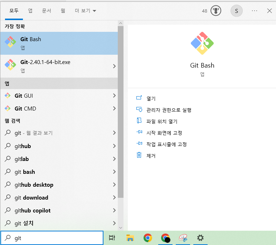The width and height of the screenshot is (276, 245).
Task: Click search icon beside 'git - 웹 결과 보기'
Action: pyautogui.click(x=8, y=133)
